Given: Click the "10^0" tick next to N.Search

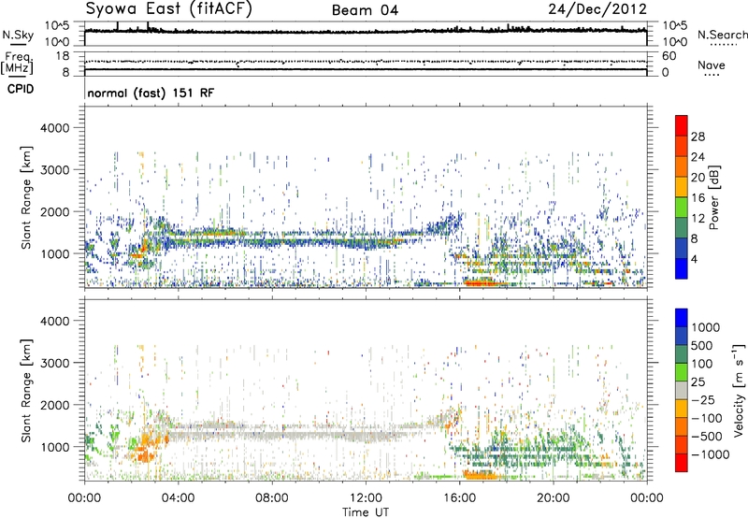Looking at the screenshot, I should pos(675,42).
